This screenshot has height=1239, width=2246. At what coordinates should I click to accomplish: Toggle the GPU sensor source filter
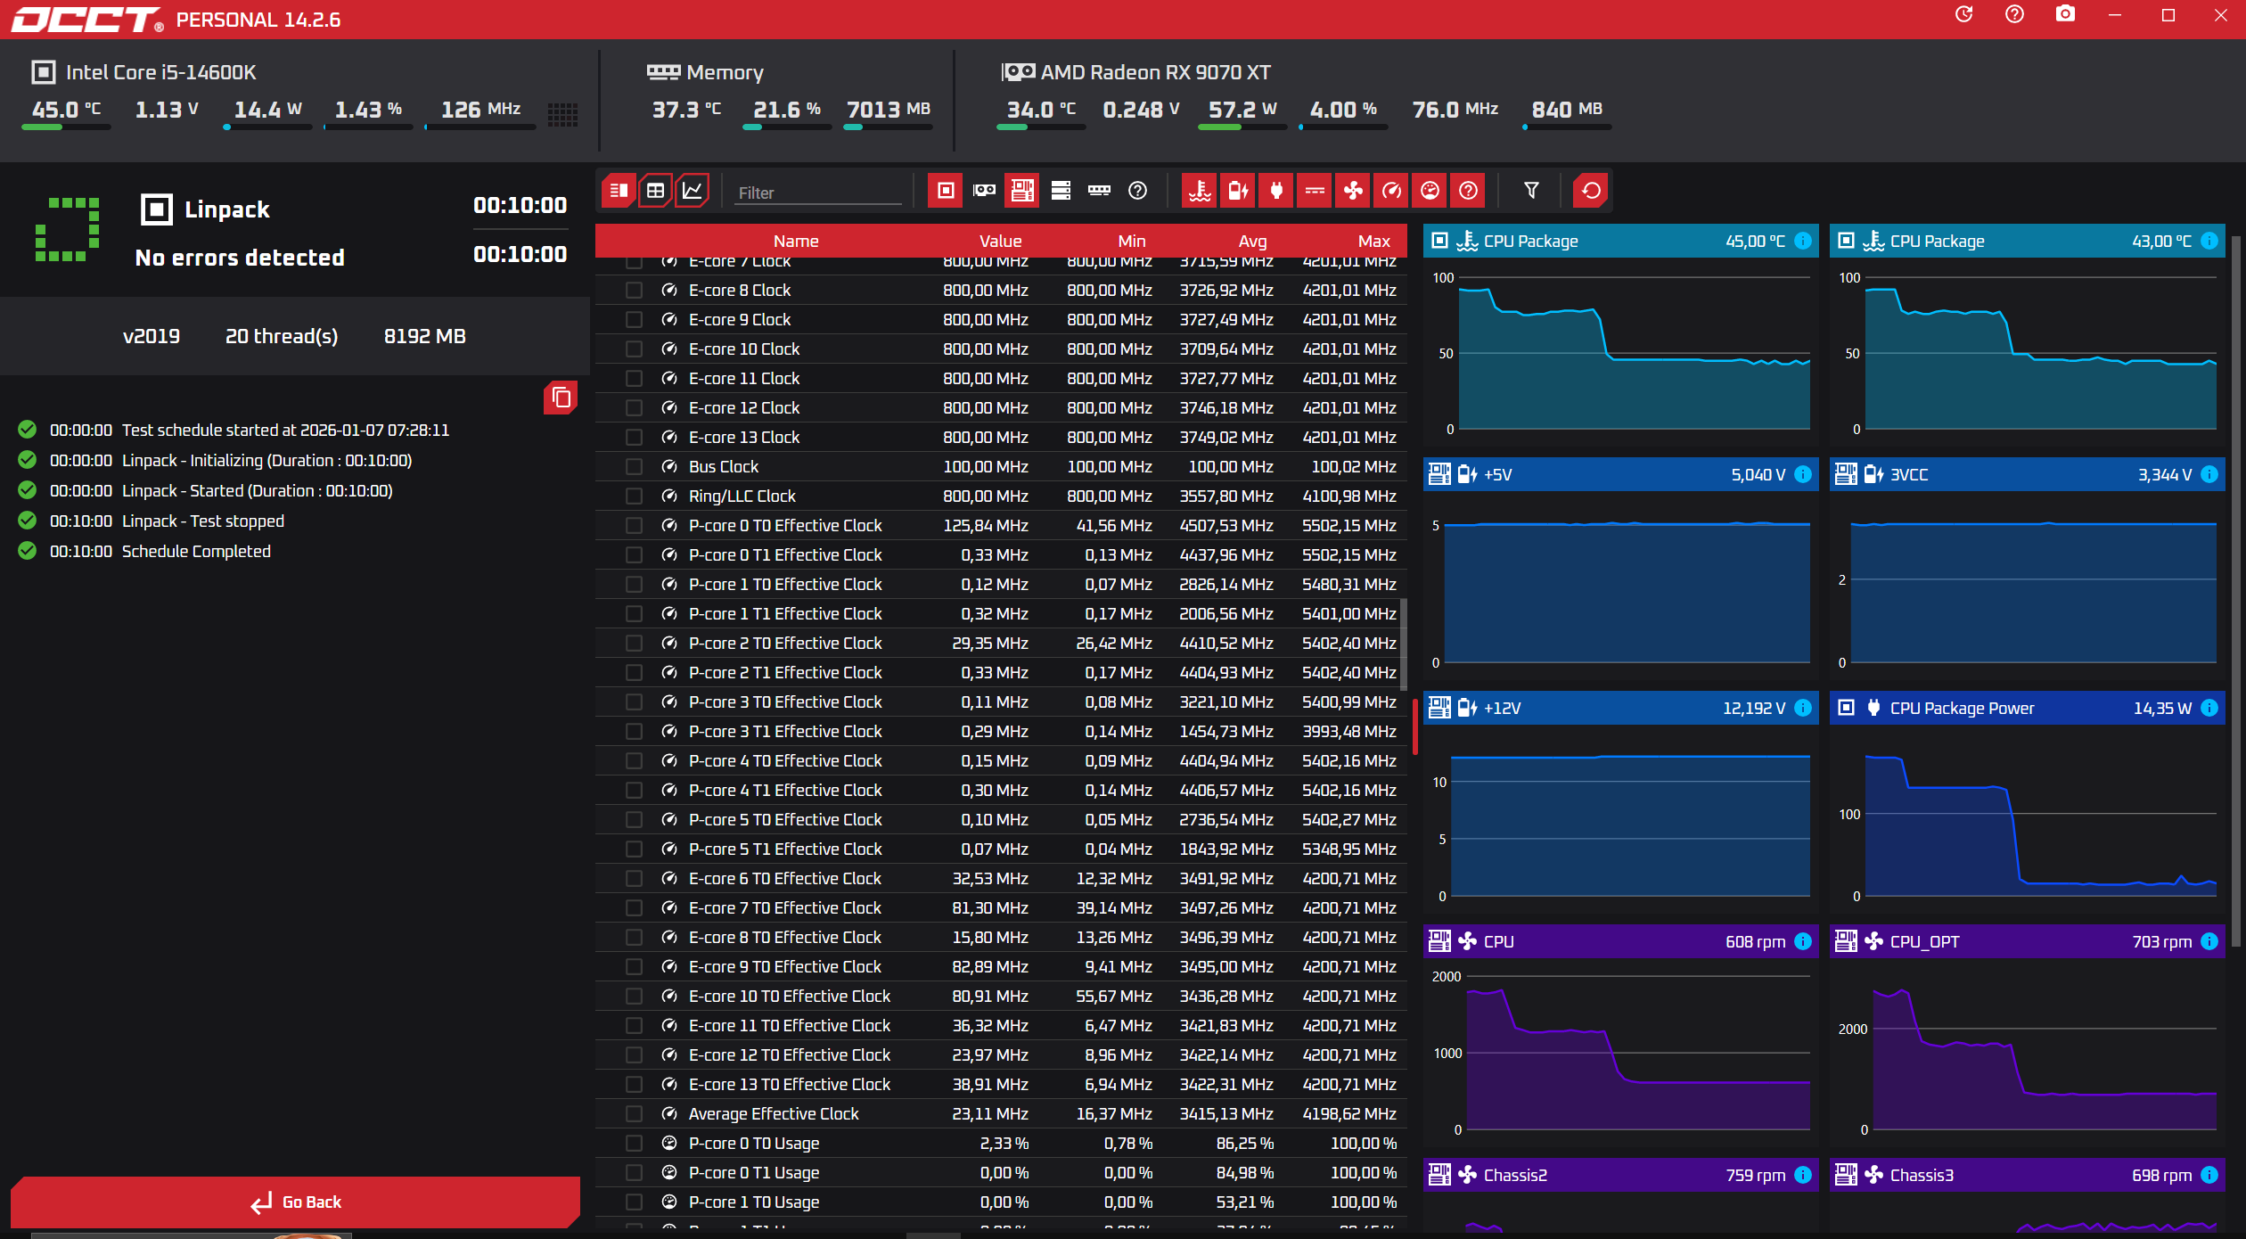click(984, 191)
